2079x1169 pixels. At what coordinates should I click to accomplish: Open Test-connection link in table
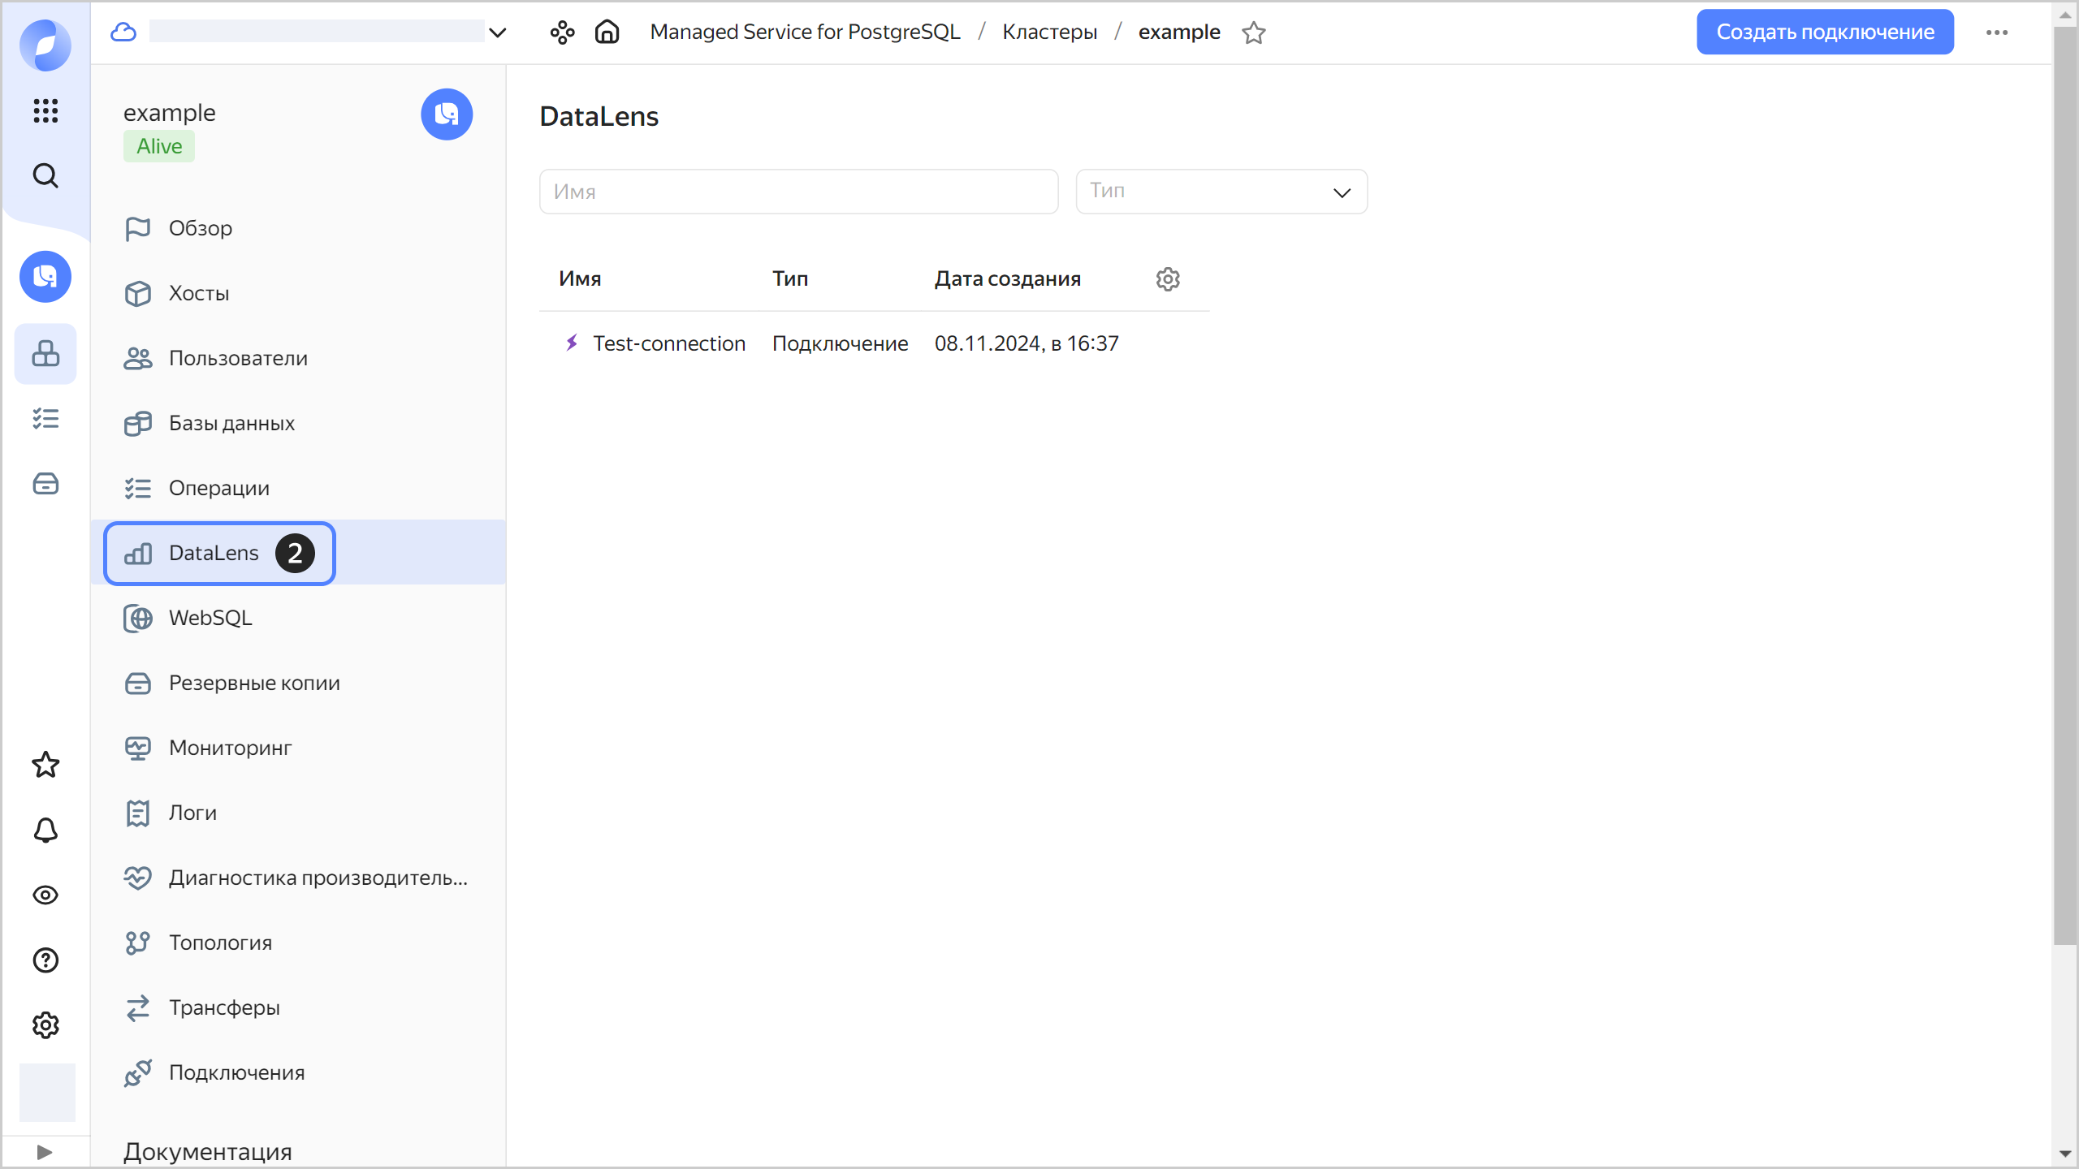click(668, 343)
